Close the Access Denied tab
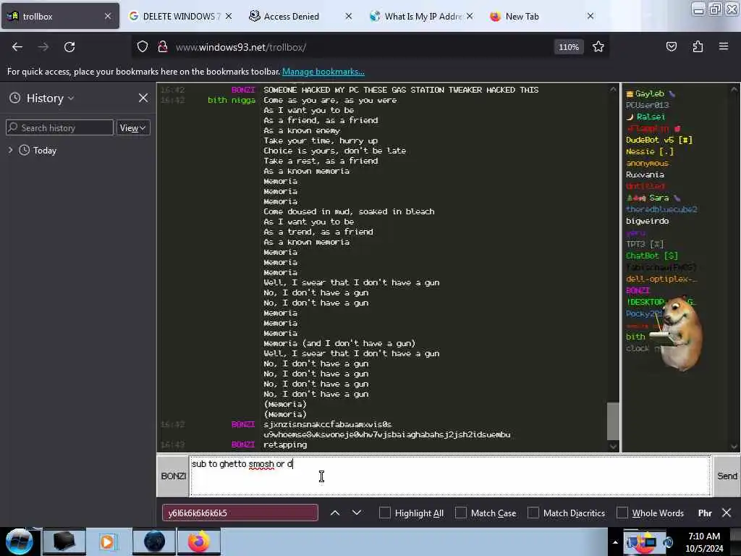This screenshot has height=556, width=741. pos(349,16)
